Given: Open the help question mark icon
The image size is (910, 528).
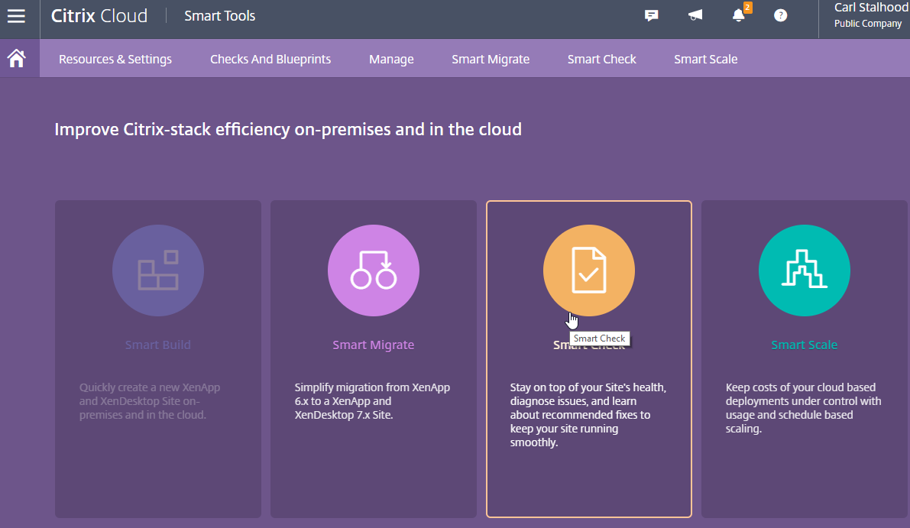Looking at the screenshot, I should tap(781, 16).
